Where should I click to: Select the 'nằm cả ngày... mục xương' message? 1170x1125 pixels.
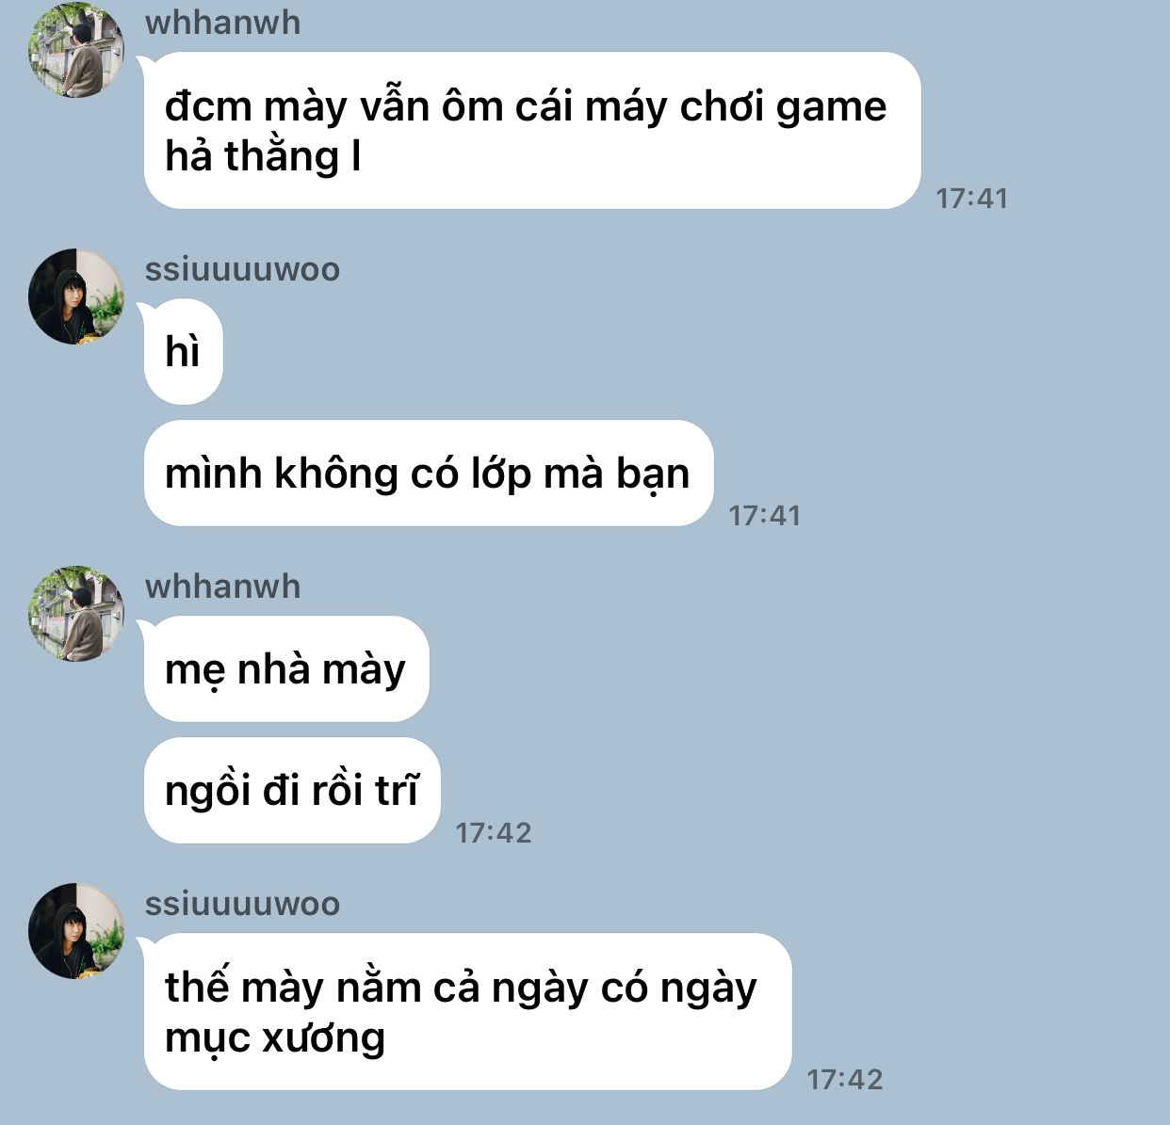coord(468,1012)
